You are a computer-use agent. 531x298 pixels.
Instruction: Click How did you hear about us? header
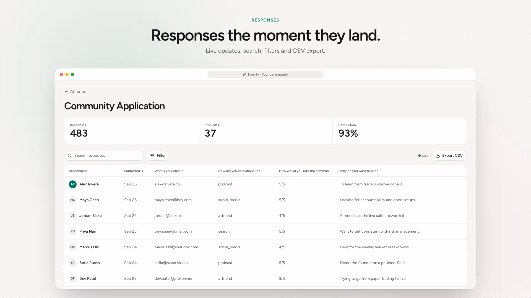point(239,171)
